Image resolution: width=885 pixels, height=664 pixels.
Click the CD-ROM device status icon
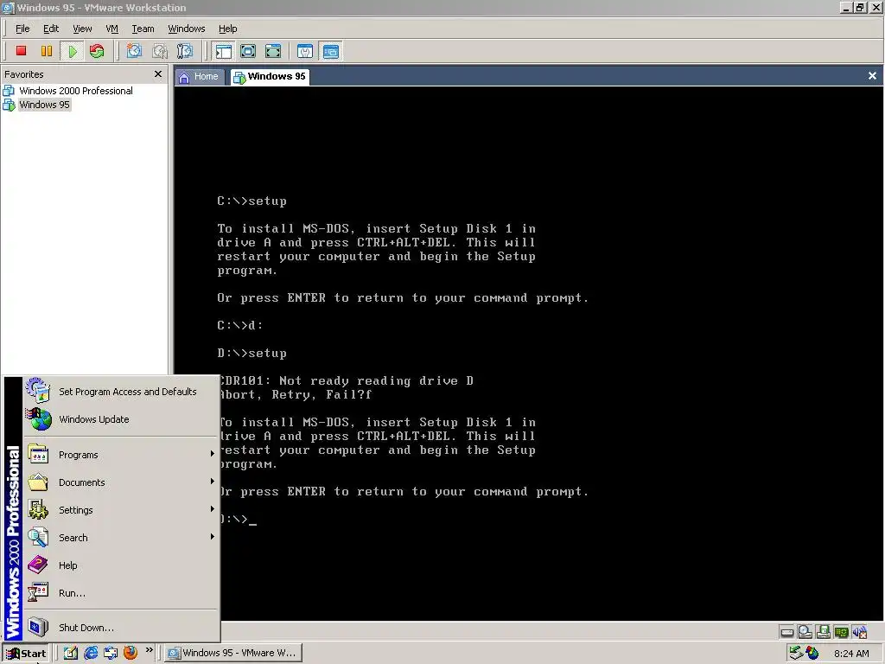tap(805, 632)
